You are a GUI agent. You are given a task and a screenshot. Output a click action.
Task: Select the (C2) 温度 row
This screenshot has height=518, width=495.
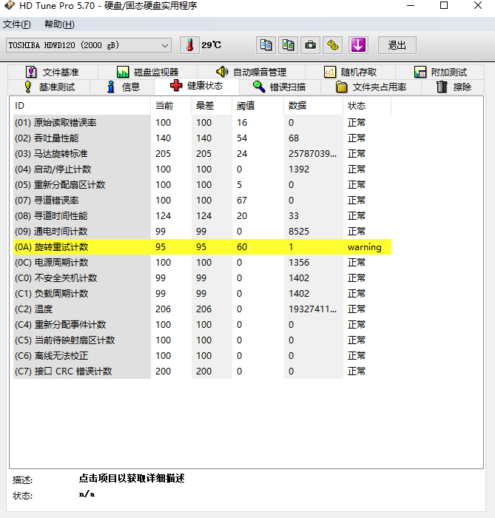203,309
